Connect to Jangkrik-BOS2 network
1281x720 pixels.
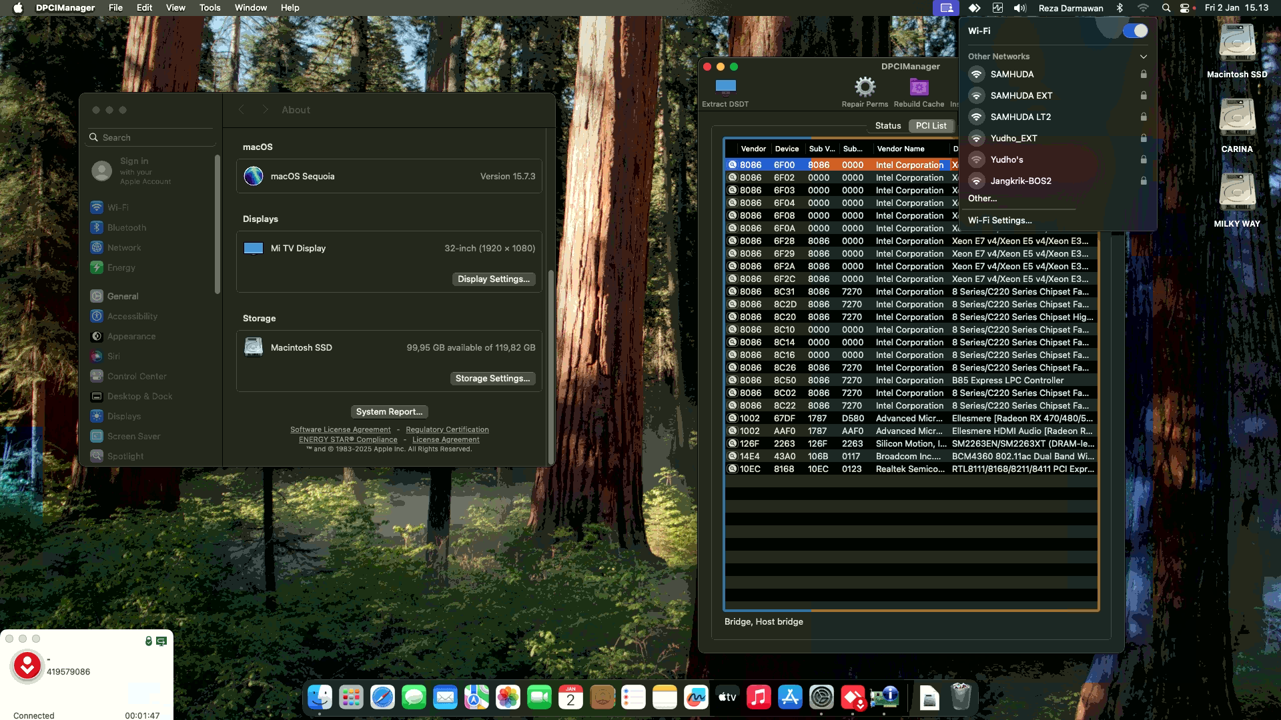click(1057, 181)
